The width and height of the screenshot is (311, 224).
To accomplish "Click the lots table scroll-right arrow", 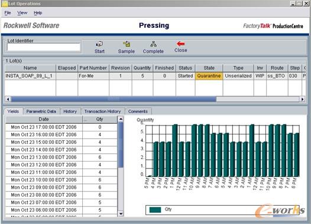I will [x=303, y=99].
